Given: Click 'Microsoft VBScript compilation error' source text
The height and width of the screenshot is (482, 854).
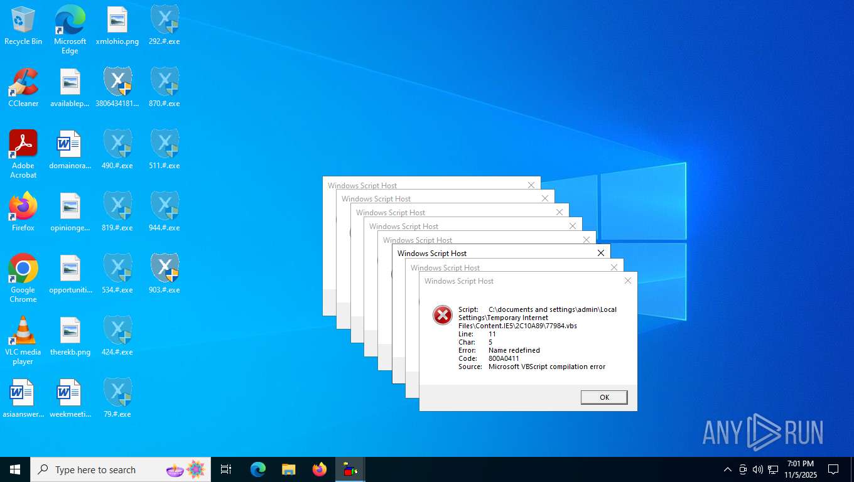Looking at the screenshot, I should [x=547, y=367].
